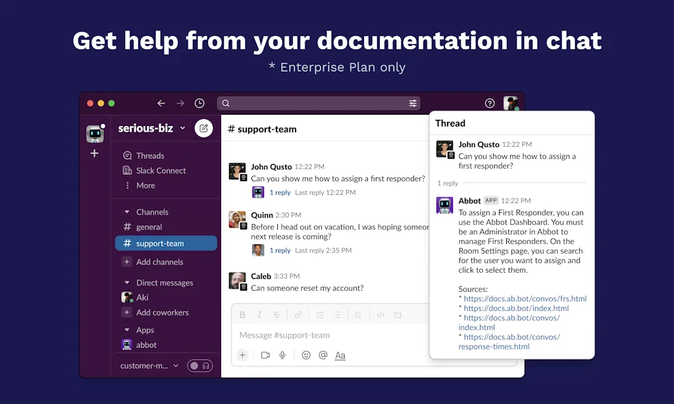Go forward with the right arrow

pos(180,103)
